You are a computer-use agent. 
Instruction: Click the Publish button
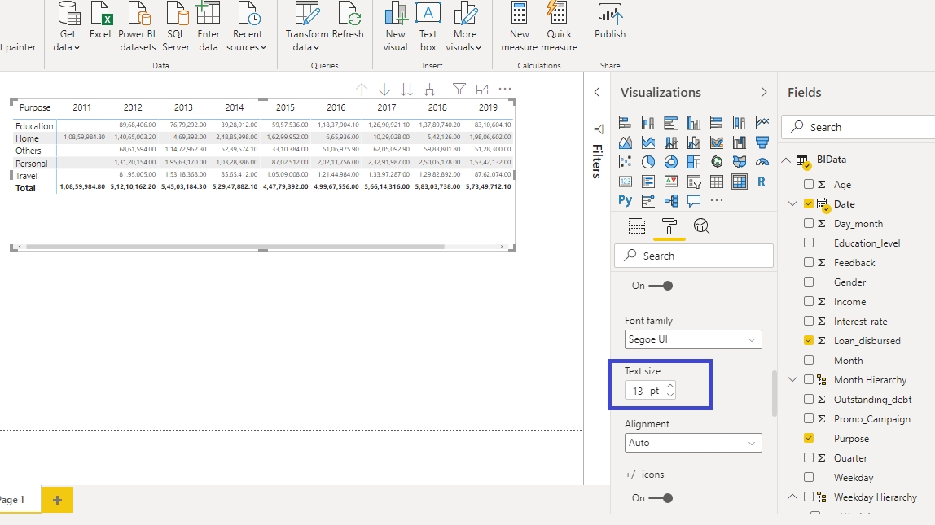click(x=610, y=23)
